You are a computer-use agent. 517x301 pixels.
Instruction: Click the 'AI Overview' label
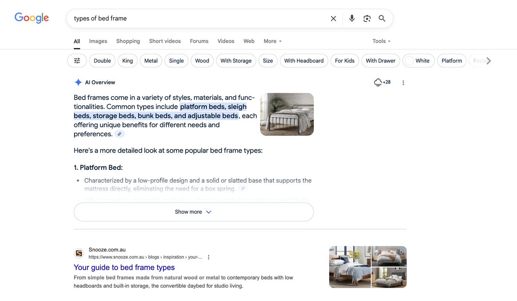[x=100, y=83]
